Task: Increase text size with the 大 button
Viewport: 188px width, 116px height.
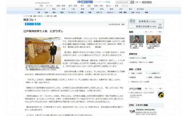Action: 144,2
